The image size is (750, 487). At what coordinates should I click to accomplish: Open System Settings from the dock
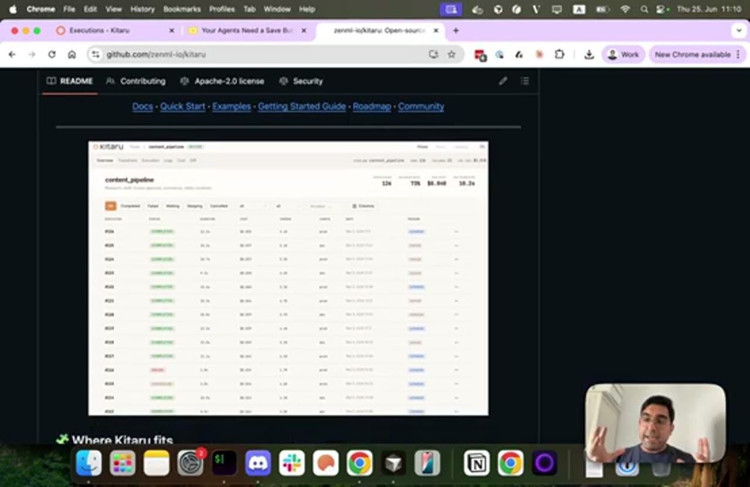tap(190, 463)
